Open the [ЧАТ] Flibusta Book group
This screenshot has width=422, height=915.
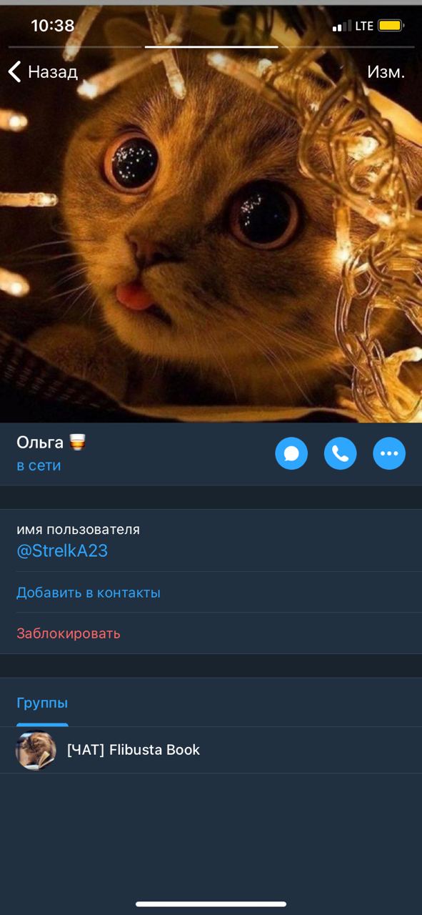211,750
